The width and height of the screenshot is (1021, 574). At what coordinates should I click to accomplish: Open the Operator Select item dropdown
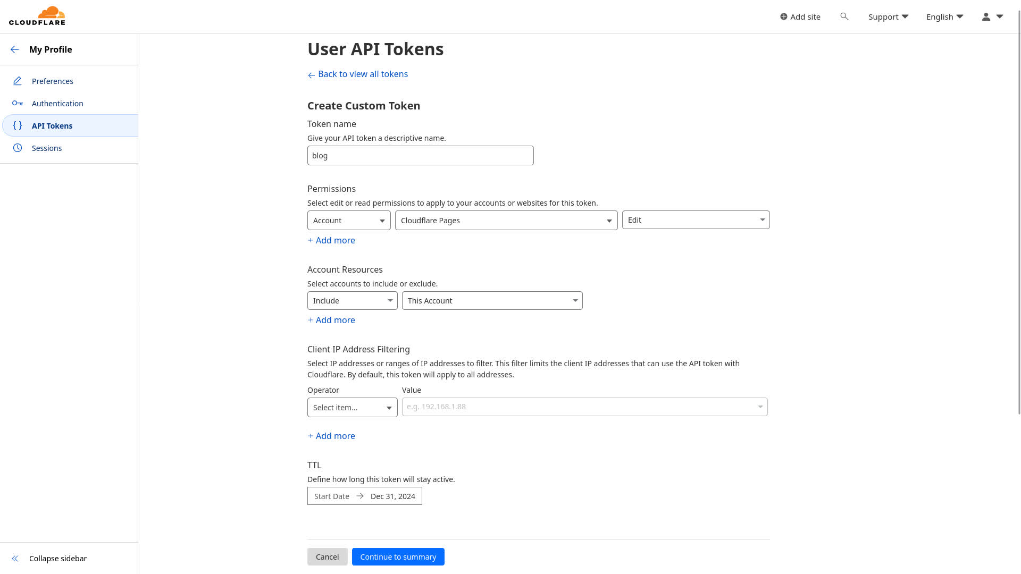click(352, 407)
